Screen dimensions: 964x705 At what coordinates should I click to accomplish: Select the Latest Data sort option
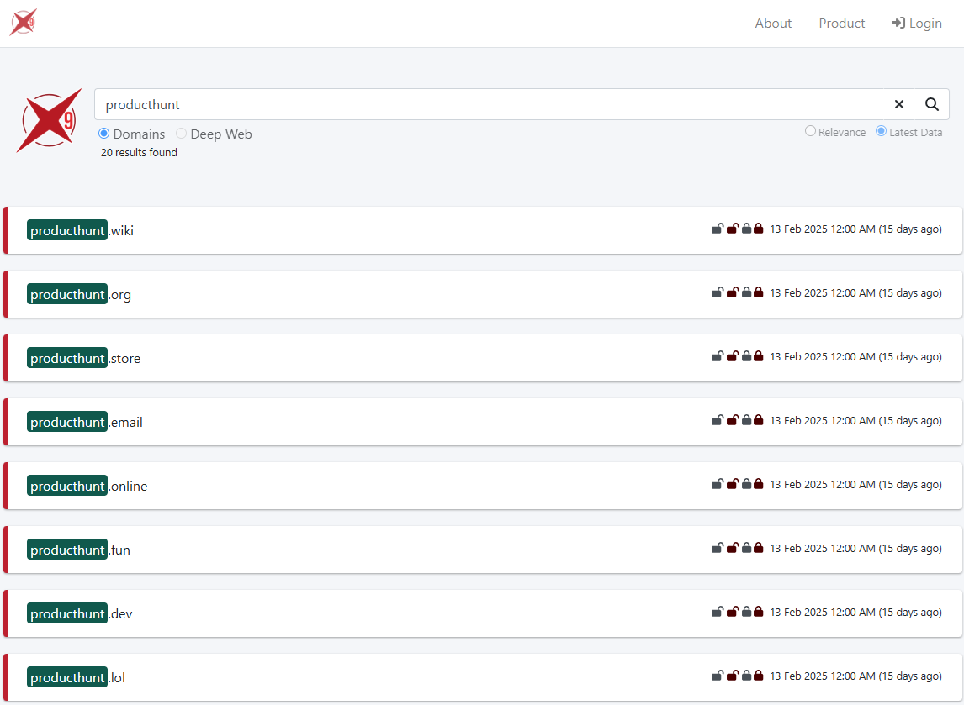point(881,131)
